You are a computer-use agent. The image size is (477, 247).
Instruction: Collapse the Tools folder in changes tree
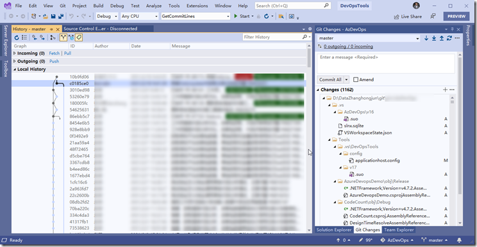coord(330,140)
